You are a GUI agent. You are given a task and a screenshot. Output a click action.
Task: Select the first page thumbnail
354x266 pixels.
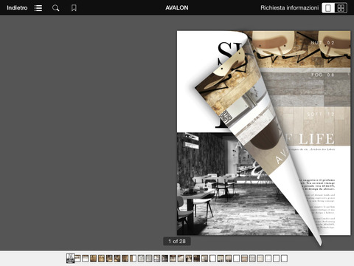click(71, 259)
